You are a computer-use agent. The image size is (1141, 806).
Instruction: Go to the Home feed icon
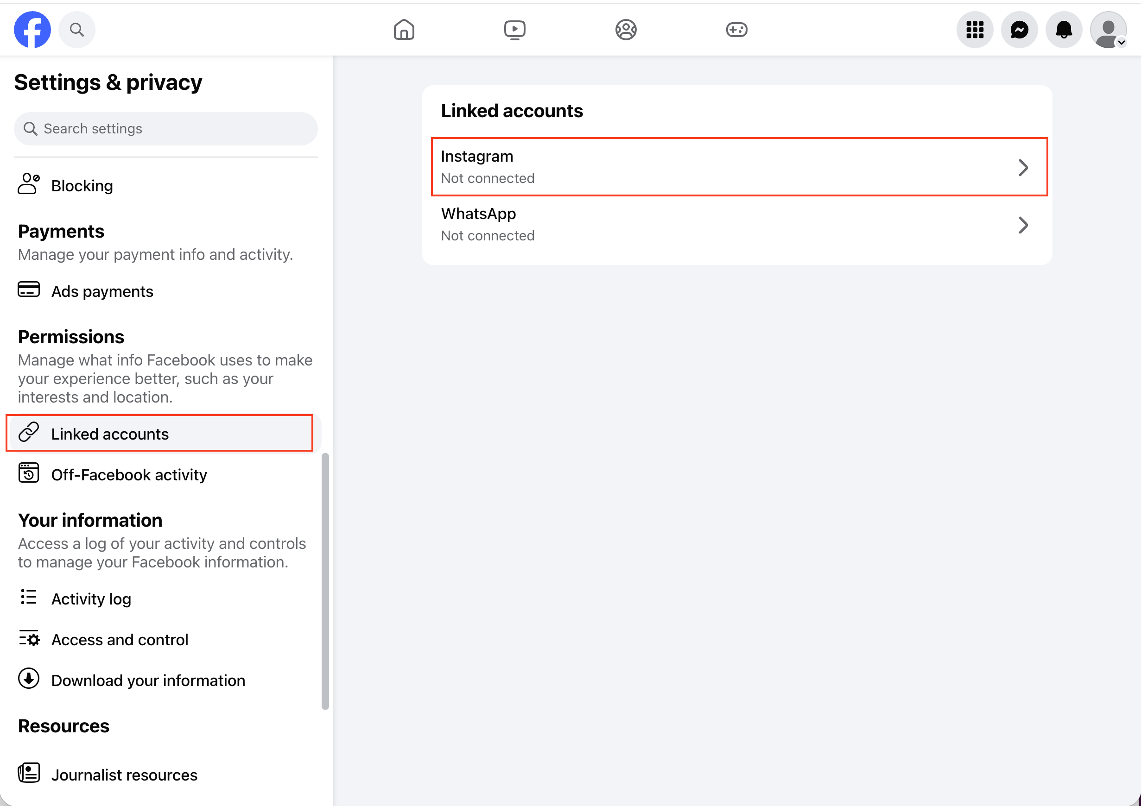pyautogui.click(x=404, y=30)
